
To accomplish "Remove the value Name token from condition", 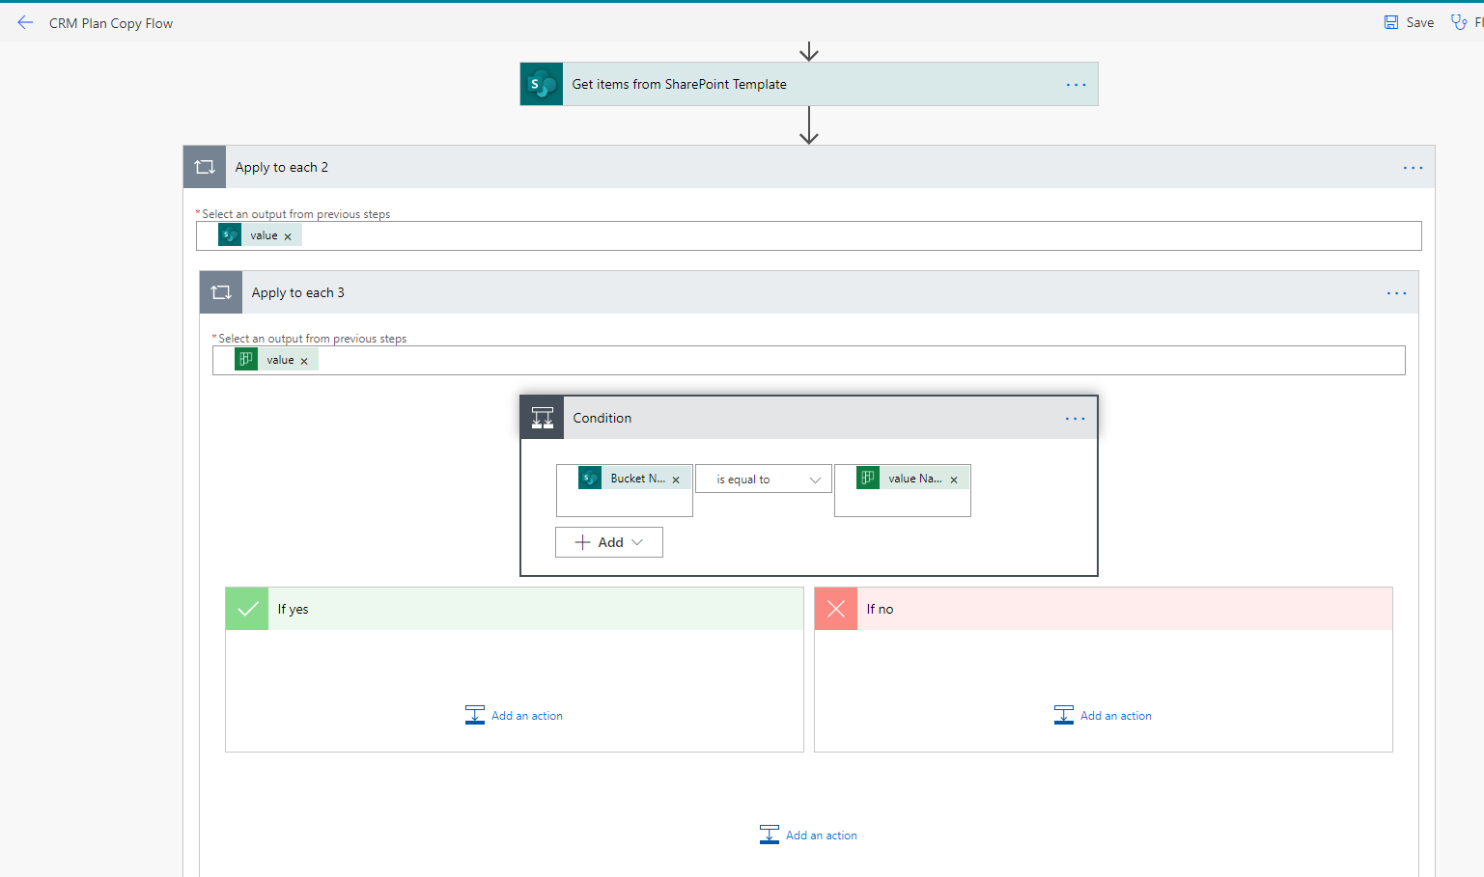I will [954, 480].
